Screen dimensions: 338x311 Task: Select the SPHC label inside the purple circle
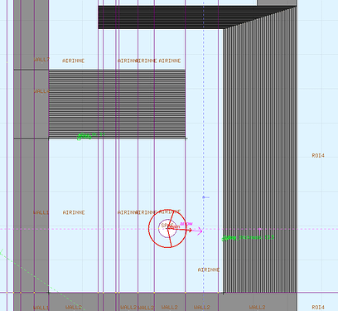pos(167,226)
